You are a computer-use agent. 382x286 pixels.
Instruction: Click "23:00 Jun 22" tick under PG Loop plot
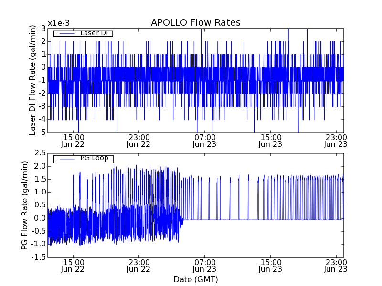[138, 266]
